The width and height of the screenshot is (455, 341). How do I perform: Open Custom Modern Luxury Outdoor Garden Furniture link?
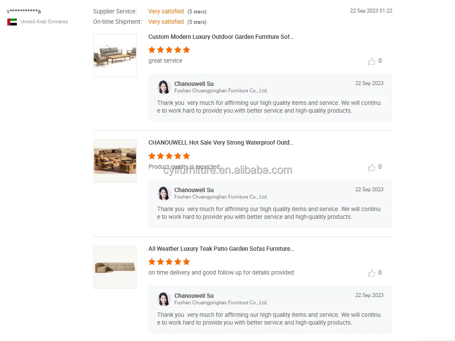coord(221,37)
